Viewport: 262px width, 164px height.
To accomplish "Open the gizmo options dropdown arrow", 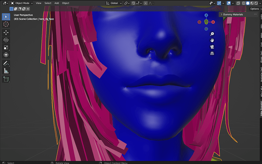I will pos(223,3).
